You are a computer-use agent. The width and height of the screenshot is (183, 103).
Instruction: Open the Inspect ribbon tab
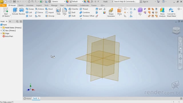tap(39, 5)
